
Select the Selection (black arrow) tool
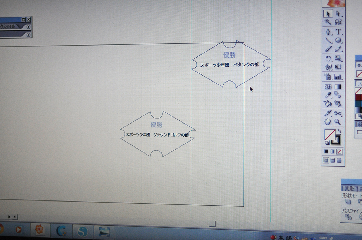(x=328, y=14)
